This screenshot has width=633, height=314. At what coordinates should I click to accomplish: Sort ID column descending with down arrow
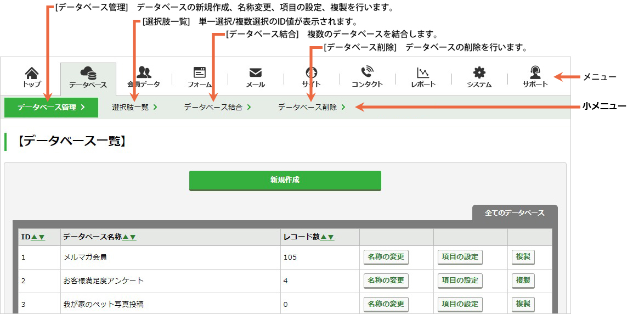click(42, 237)
